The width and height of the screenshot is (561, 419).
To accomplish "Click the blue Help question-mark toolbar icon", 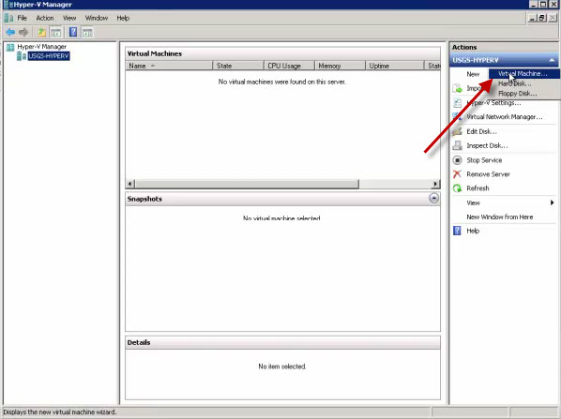I will click(x=73, y=32).
